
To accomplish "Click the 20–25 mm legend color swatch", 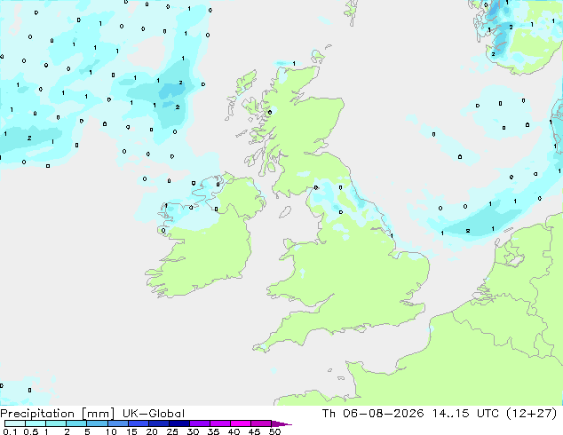I will 159,423.
